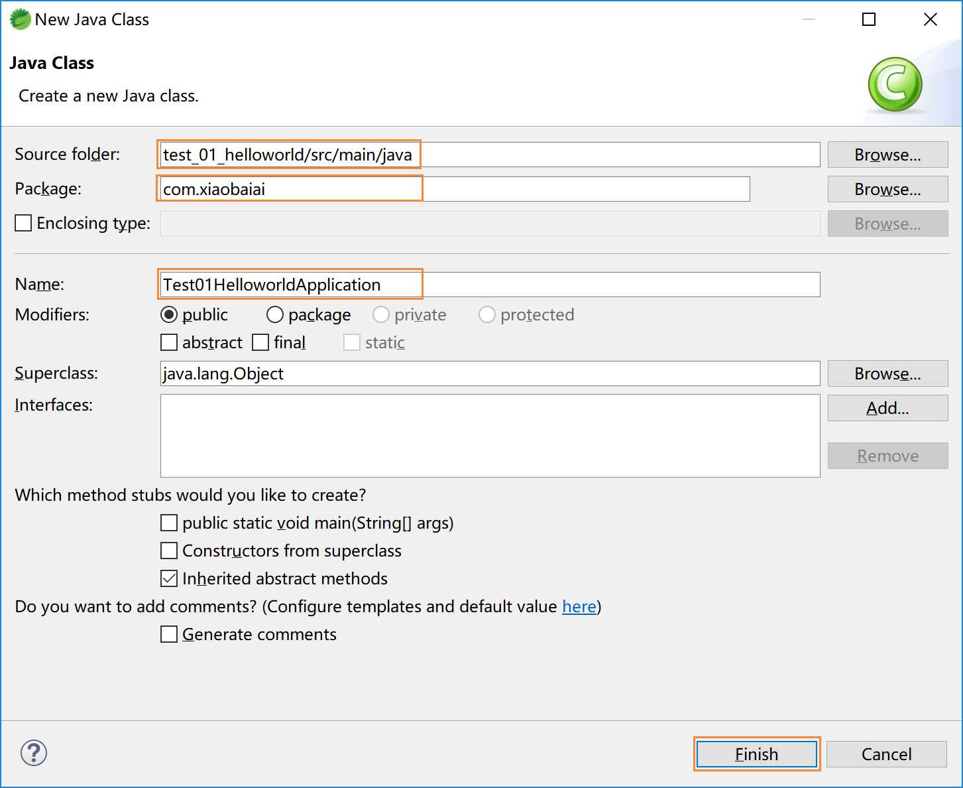Enable the Enclosing type checkbox
The width and height of the screenshot is (963, 788).
(23, 223)
